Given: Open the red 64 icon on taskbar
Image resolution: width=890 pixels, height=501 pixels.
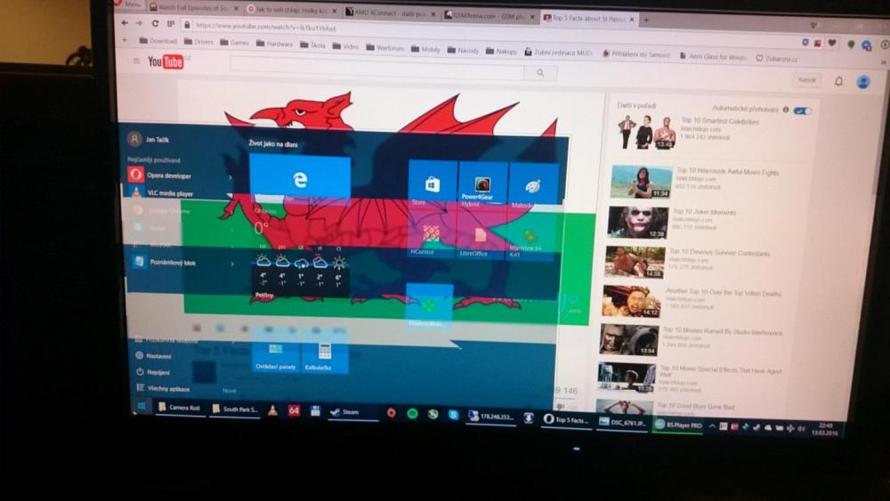Looking at the screenshot, I should coord(294,411).
